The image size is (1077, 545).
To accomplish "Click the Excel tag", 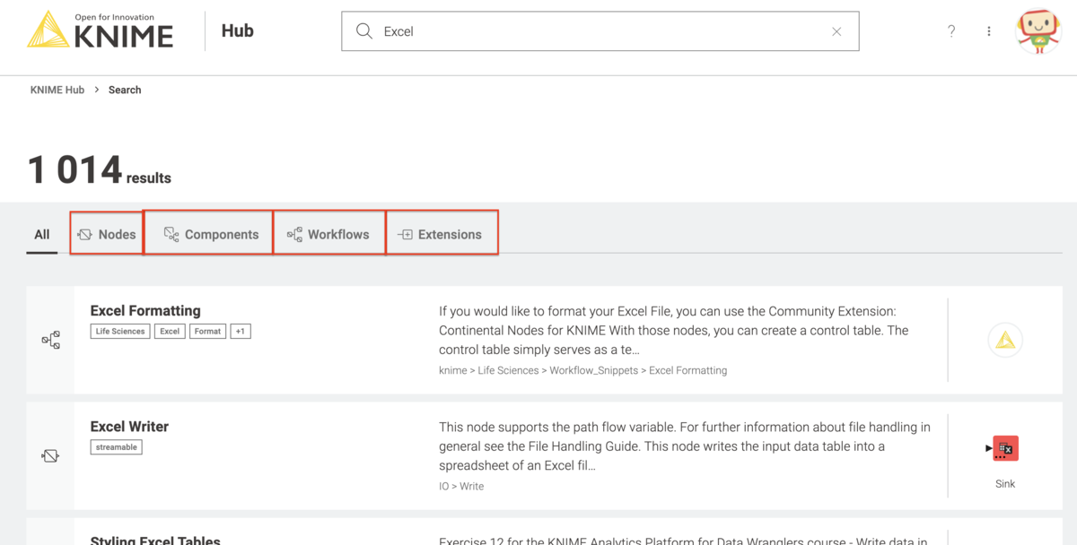I will click(x=170, y=331).
